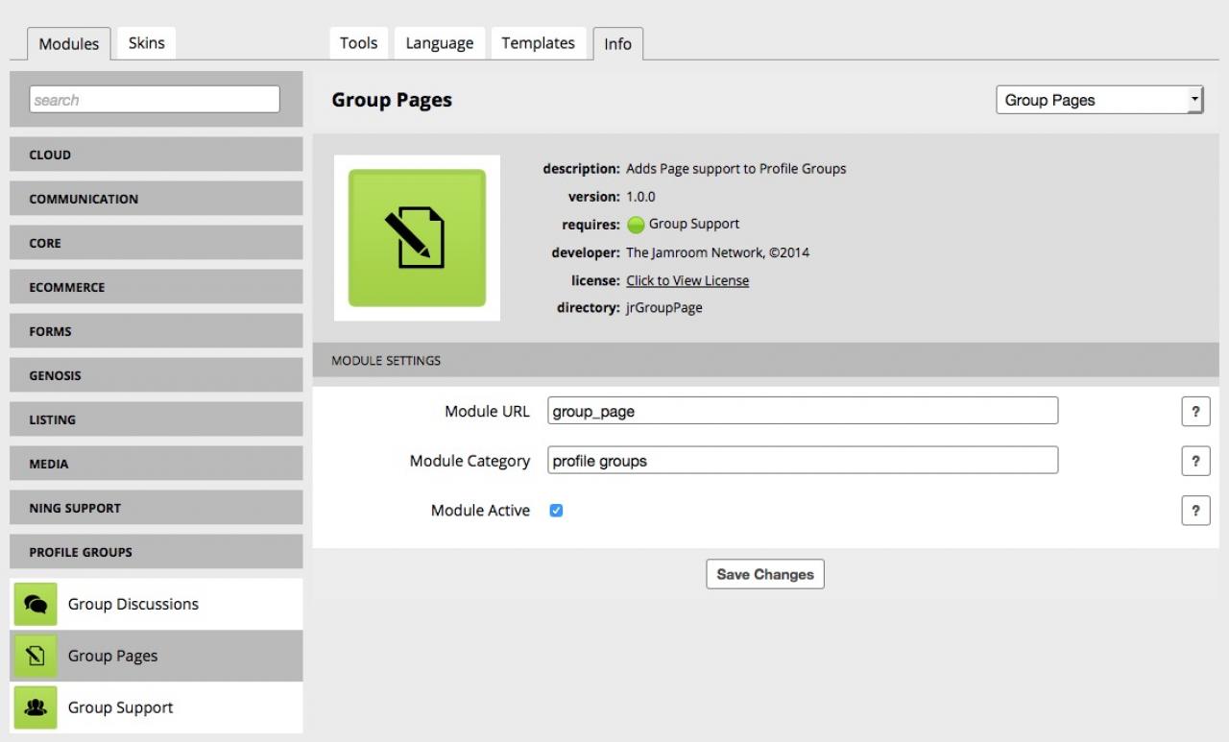Click the Save Changes button

pyautogui.click(x=764, y=575)
